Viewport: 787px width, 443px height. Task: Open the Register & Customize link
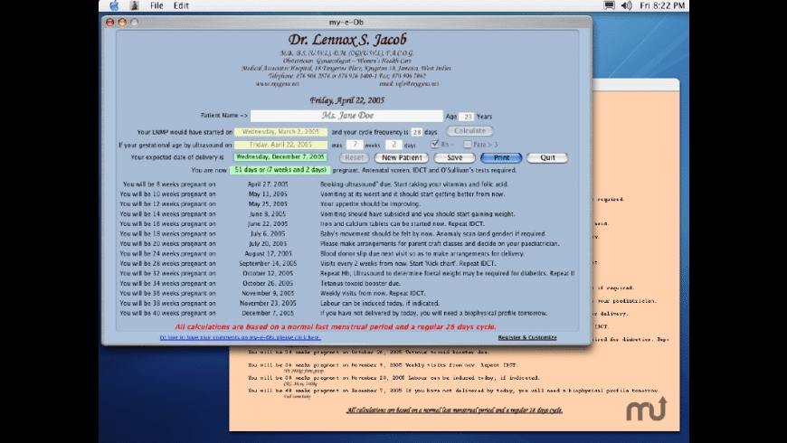pos(527,337)
